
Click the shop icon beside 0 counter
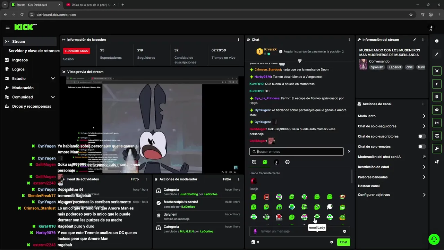(253, 242)
